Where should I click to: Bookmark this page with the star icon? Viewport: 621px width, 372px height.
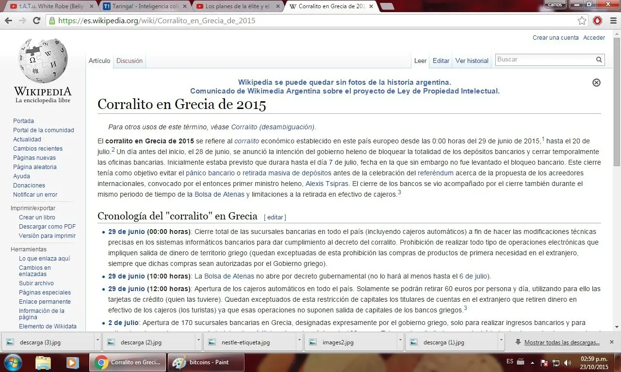click(x=582, y=21)
